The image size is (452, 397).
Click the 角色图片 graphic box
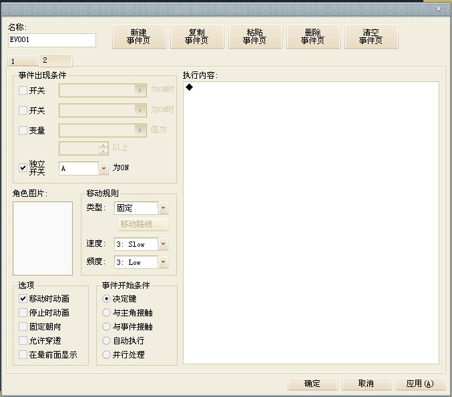click(x=43, y=238)
